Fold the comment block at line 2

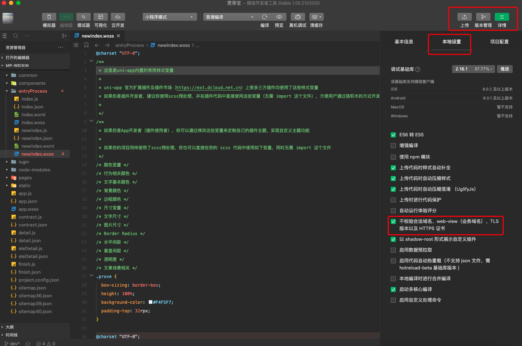tap(91, 61)
